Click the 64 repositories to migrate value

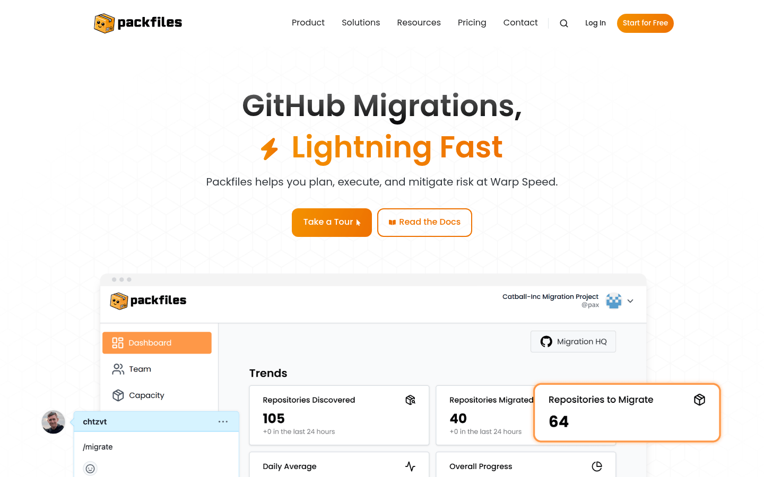click(559, 422)
